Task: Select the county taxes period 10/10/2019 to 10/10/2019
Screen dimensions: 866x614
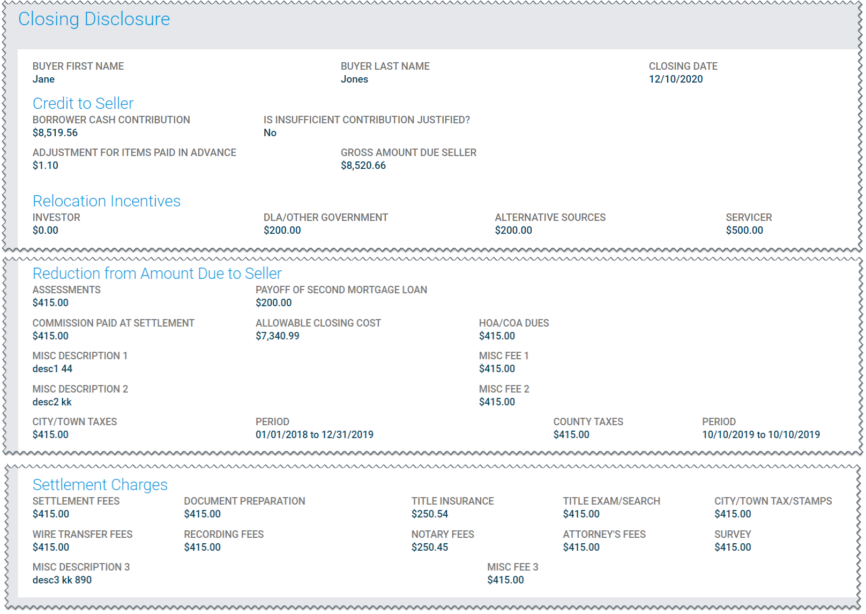Action: [761, 435]
